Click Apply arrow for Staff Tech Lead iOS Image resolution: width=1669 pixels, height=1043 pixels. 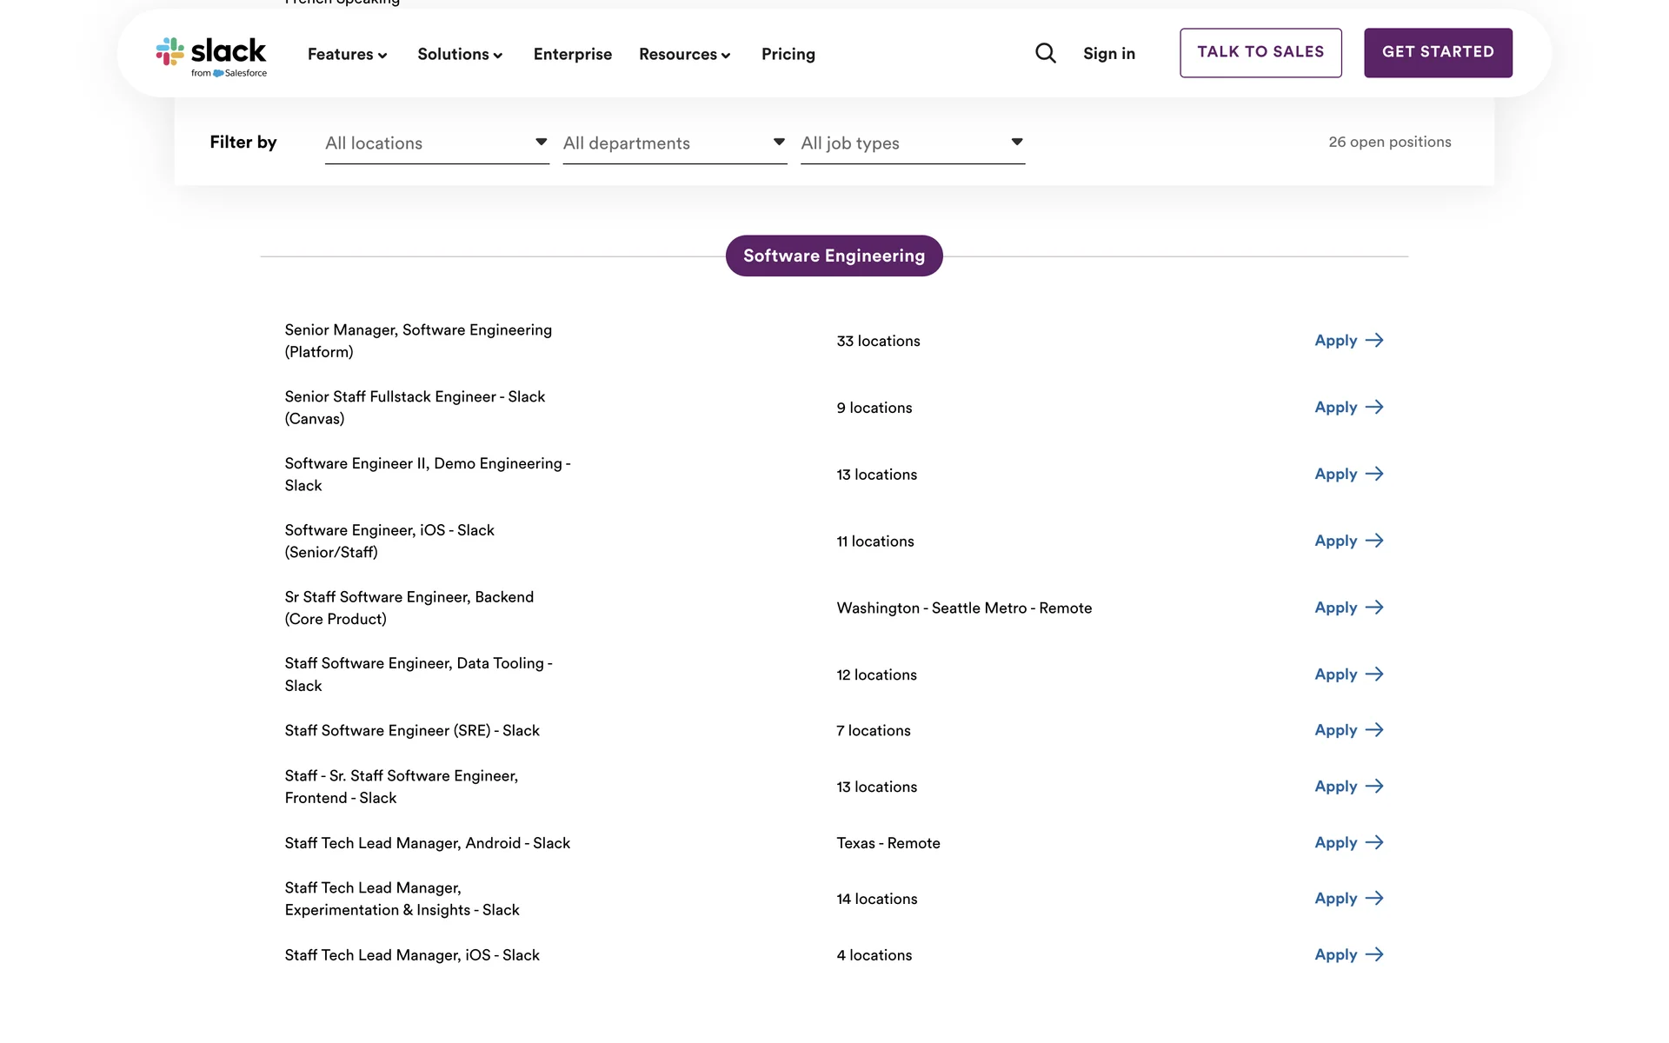[x=1374, y=955]
